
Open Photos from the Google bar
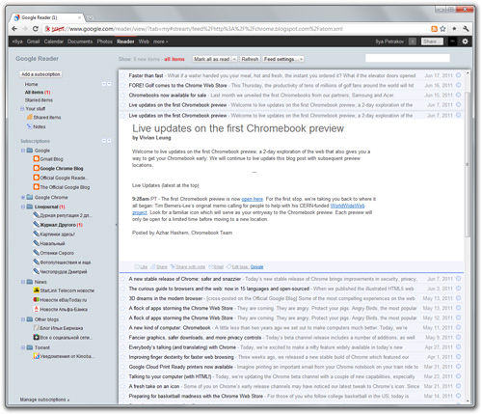coord(105,41)
